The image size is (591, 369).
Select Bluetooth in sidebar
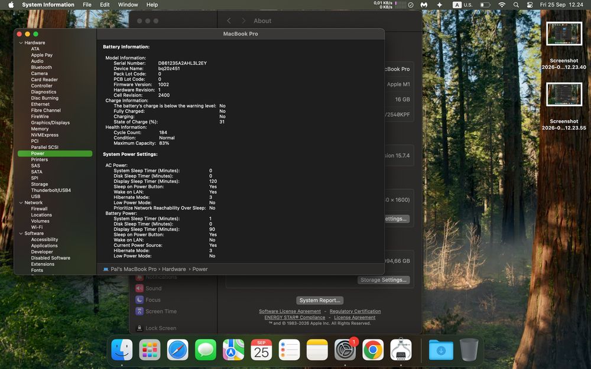click(x=41, y=67)
